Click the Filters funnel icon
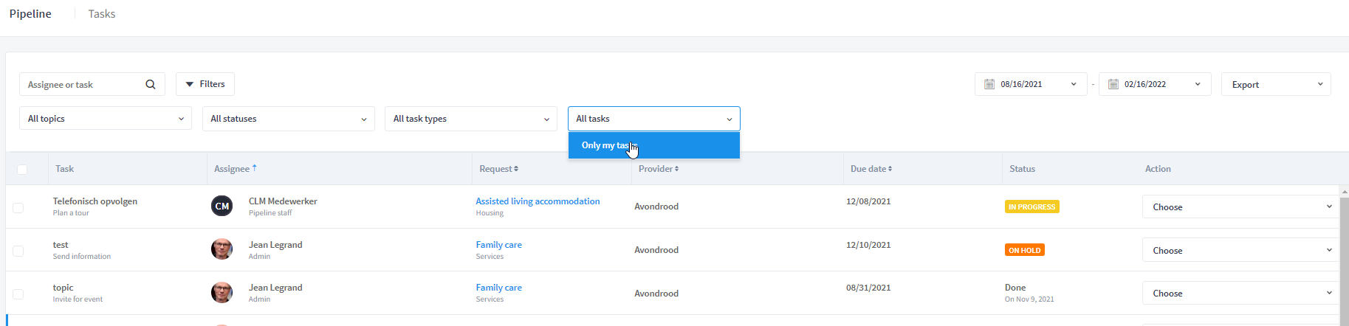The height and width of the screenshot is (326, 1349). 190,84
